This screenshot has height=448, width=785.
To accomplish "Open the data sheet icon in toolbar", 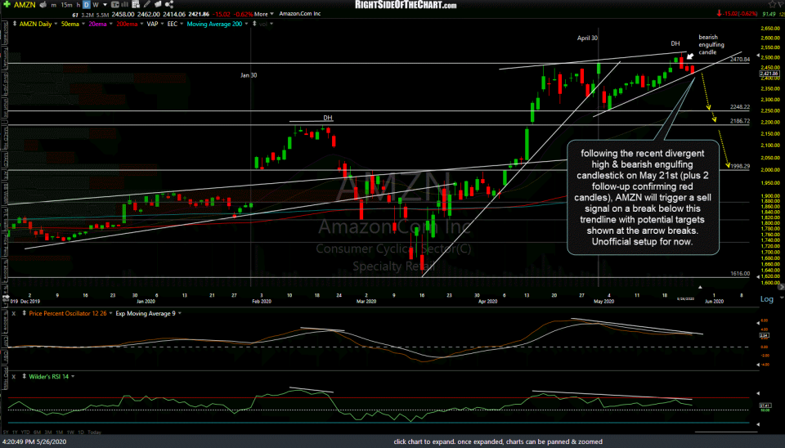I will [x=136, y=5].
